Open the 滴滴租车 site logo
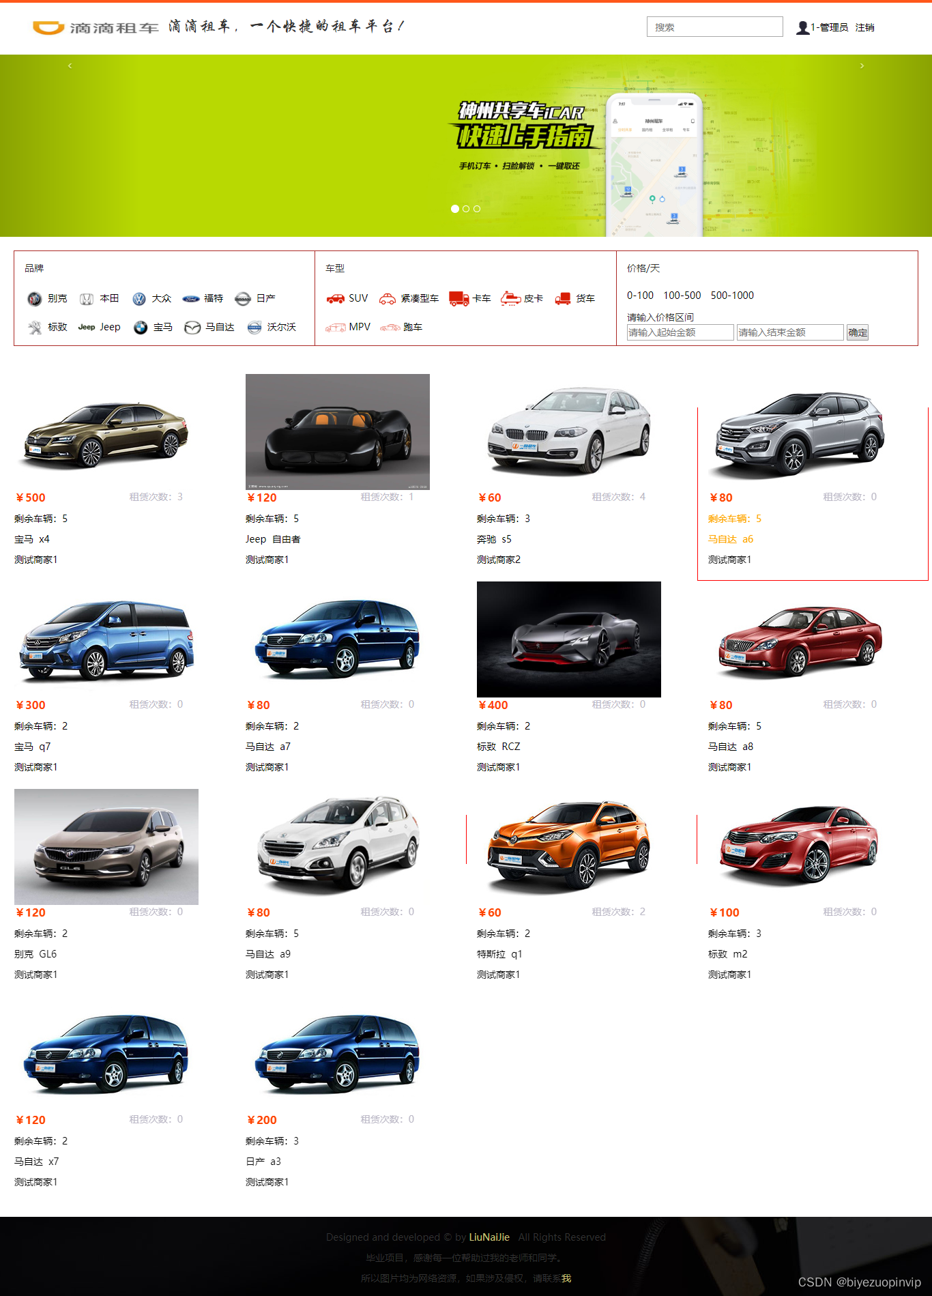The image size is (932, 1296). point(96,27)
